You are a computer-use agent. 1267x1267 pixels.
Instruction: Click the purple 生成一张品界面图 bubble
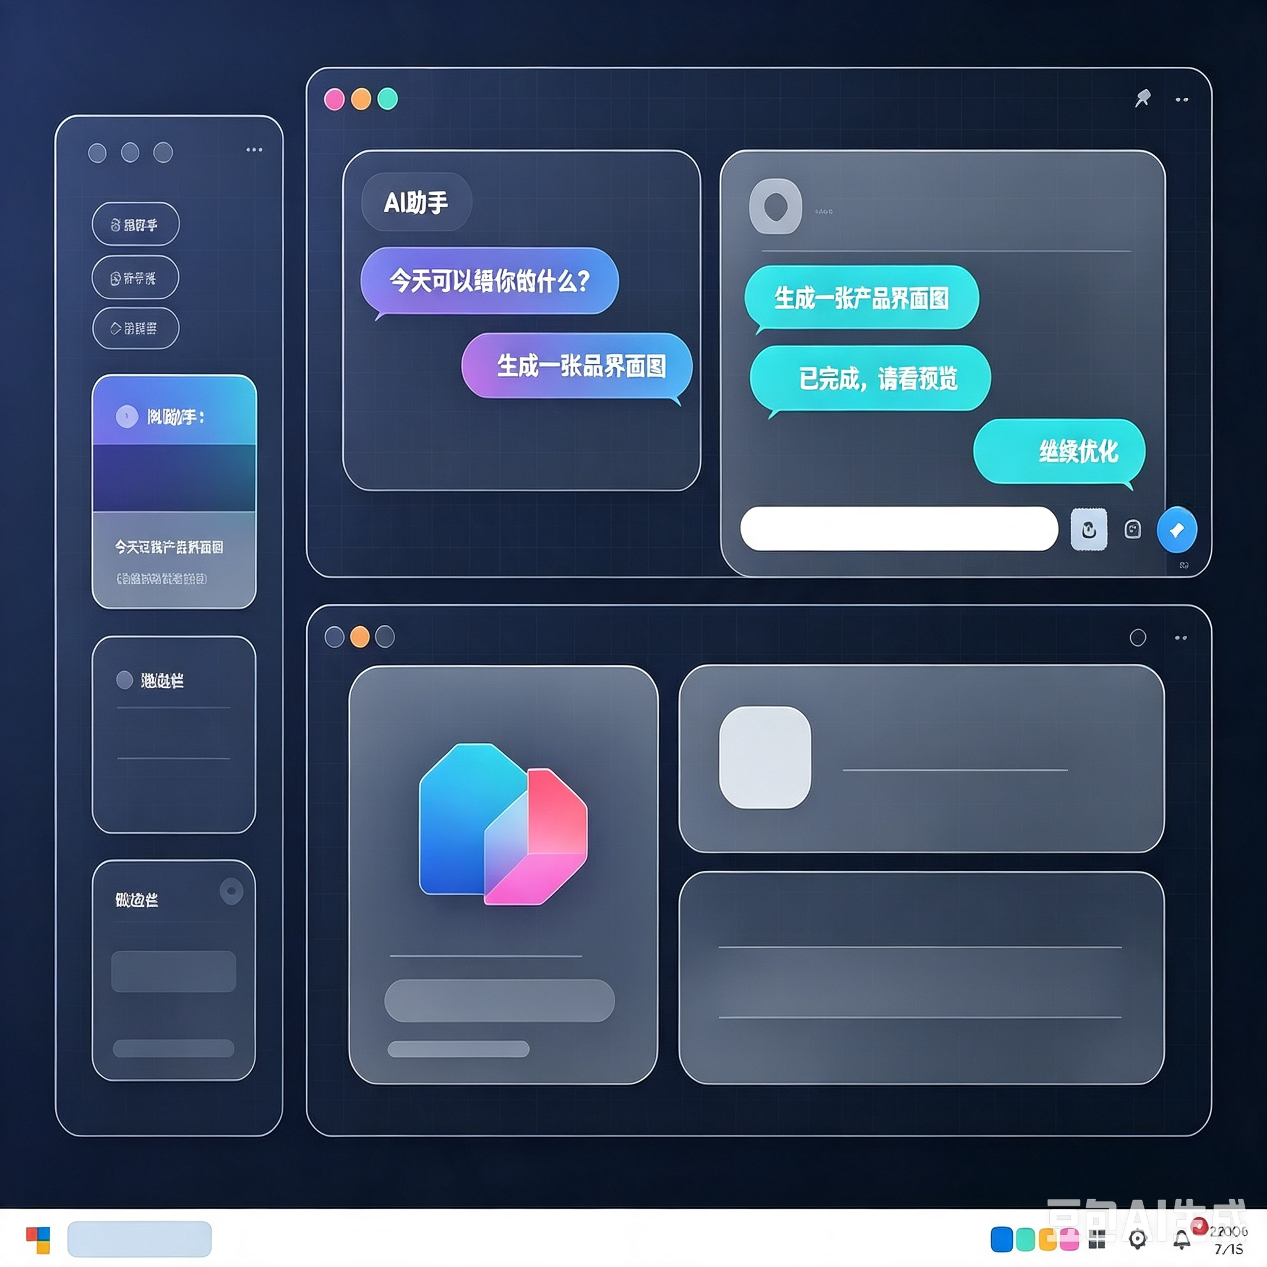click(577, 366)
